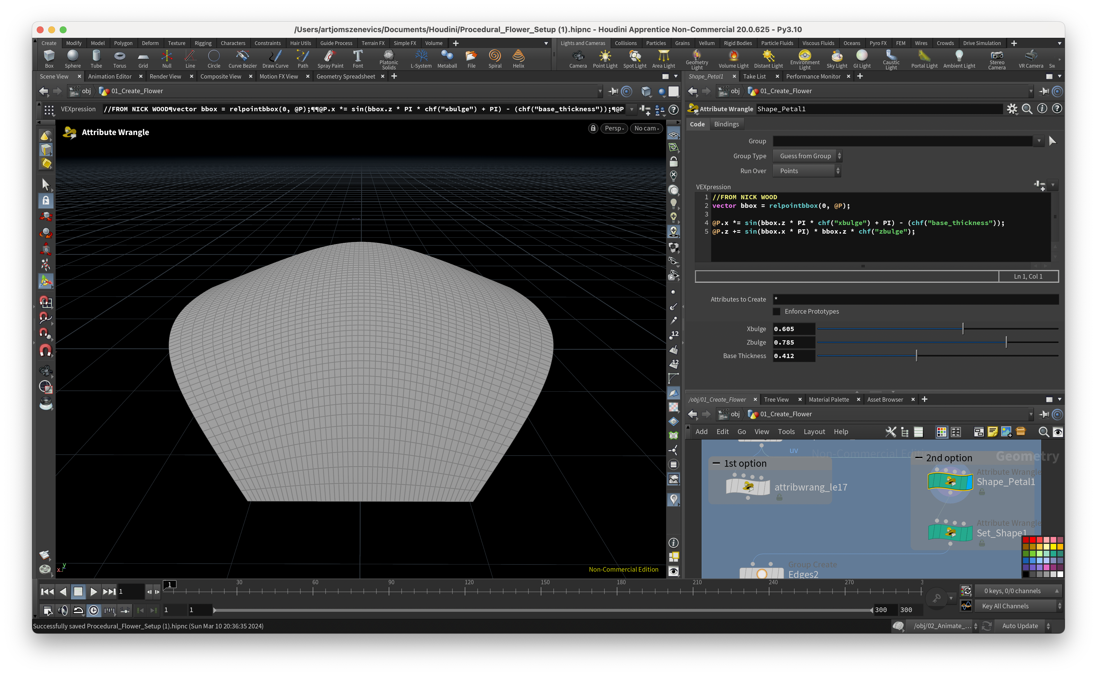Click the Torus shelf tool
Image resolution: width=1097 pixels, height=676 pixels.
pyautogui.click(x=119, y=58)
